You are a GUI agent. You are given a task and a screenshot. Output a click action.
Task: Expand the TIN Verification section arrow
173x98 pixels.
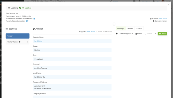[28, 42]
